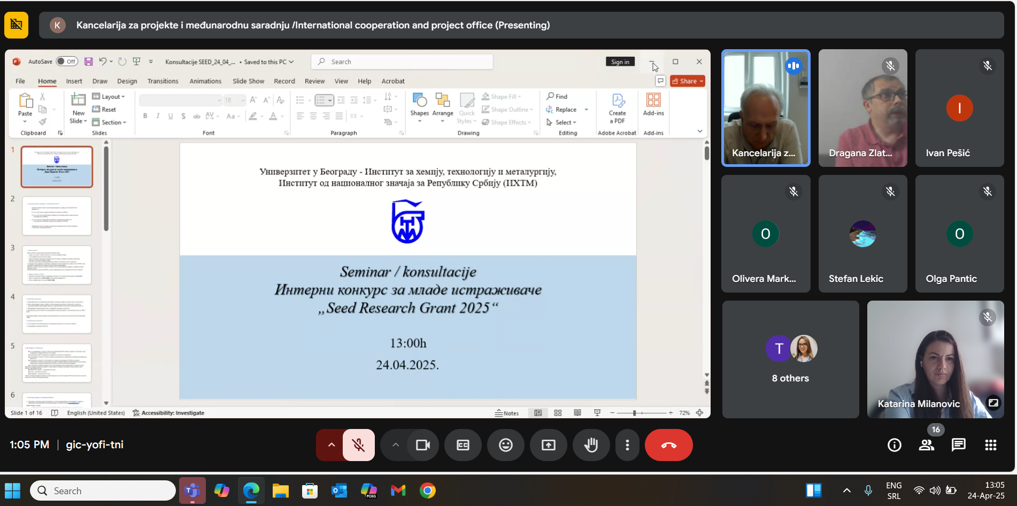Switch to the Insert ribbon tab

74,81
